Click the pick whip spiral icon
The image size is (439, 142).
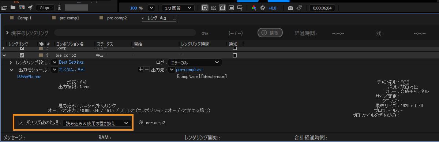(141, 123)
